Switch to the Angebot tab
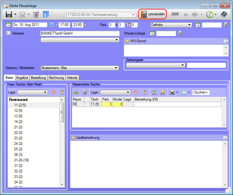 coord(22,78)
